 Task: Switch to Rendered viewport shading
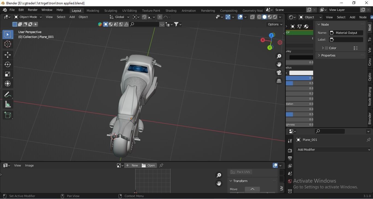pyautogui.click(x=275, y=17)
